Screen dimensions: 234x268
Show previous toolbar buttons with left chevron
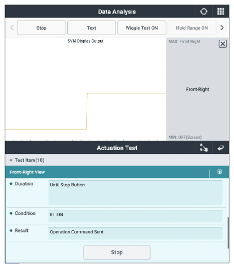(x=12, y=28)
